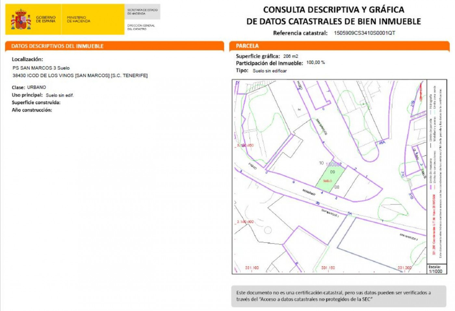This screenshot has height=311, width=455.
Task: Click the address line PS SAN MARCOS 3 Suelo
Action: (41, 68)
